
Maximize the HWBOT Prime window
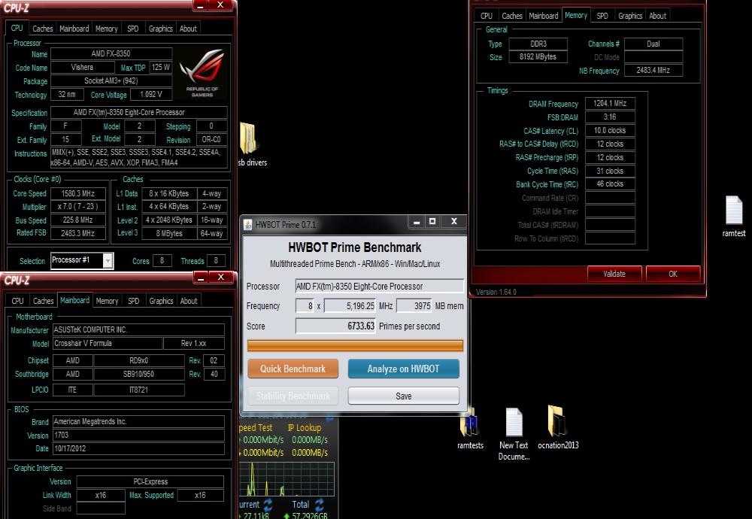tap(432, 221)
